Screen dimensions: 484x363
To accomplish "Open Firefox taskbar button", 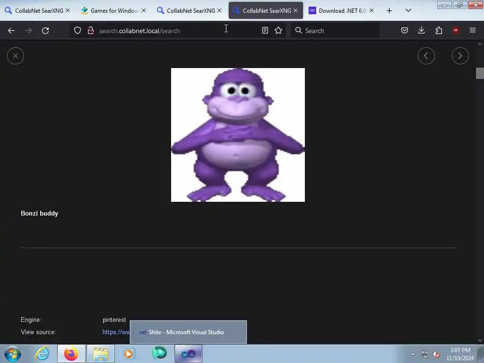I will (71, 354).
